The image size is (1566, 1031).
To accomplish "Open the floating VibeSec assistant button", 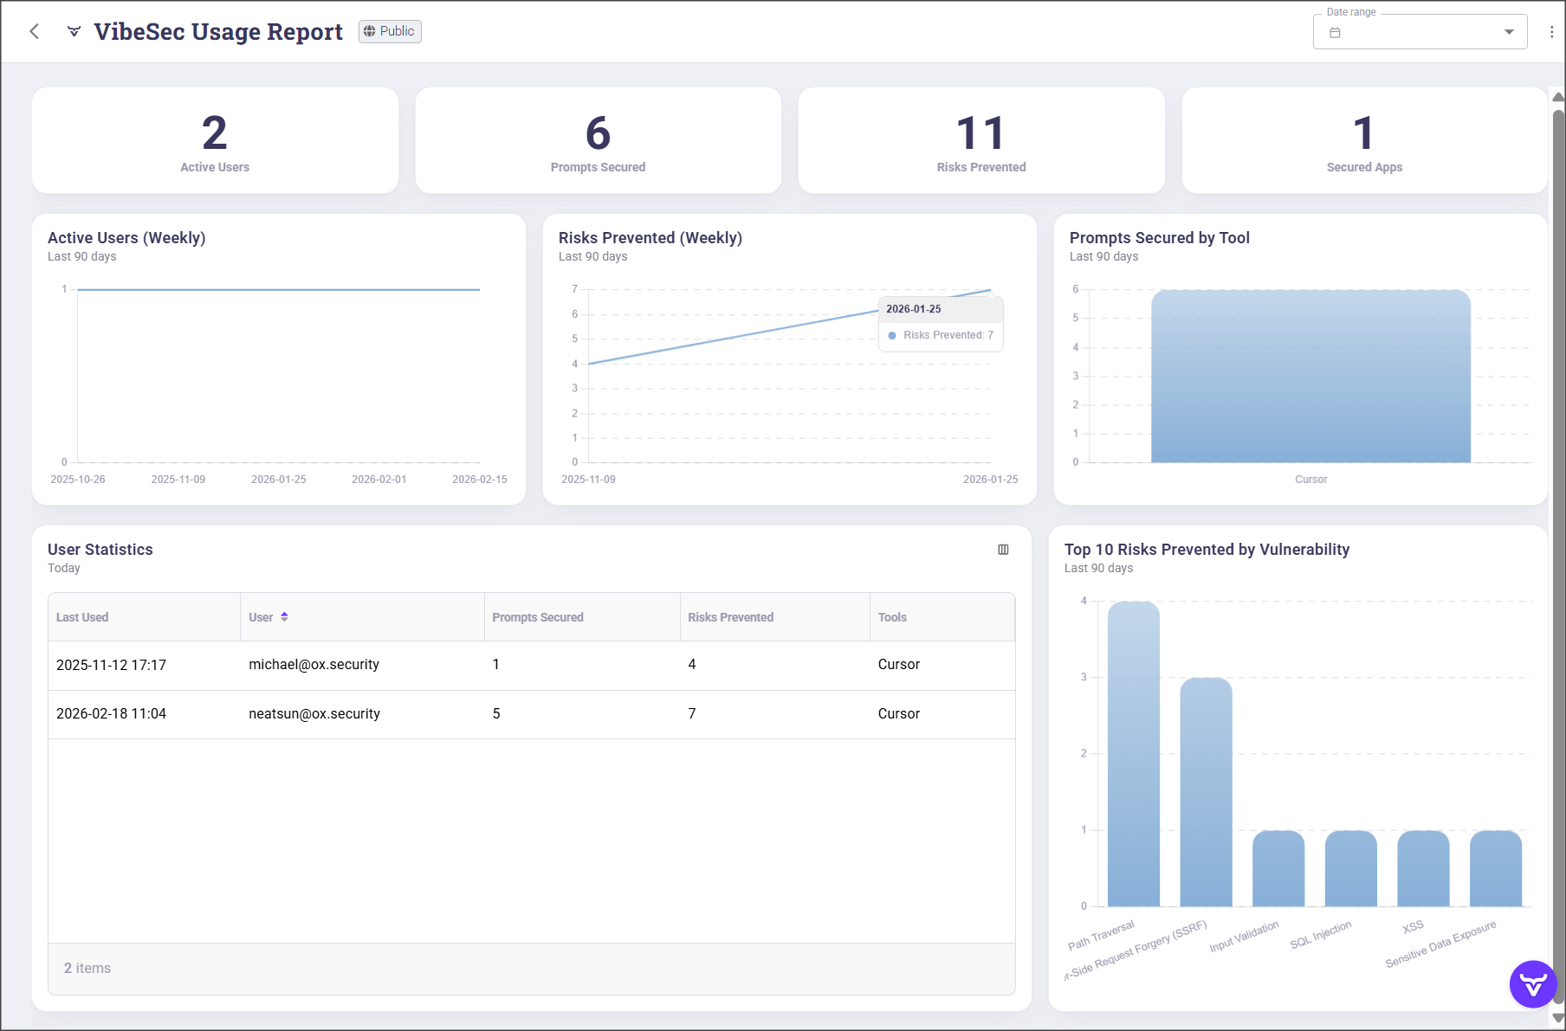I will [1532, 984].
